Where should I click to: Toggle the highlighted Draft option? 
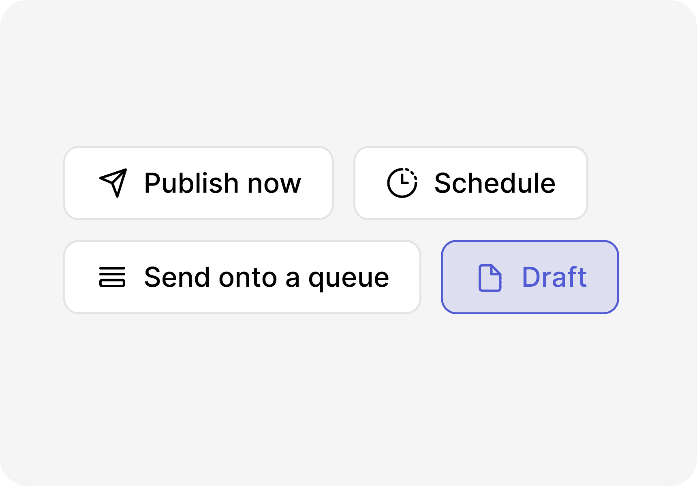pos(530,277)
